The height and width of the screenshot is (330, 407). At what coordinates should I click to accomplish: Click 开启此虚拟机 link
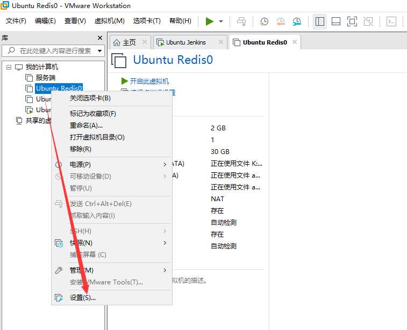click(149, 82)
